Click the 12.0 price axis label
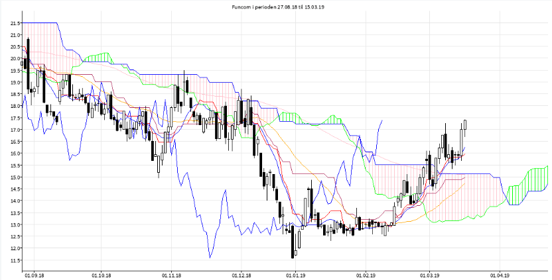552x280 pixels. [15, 248]
